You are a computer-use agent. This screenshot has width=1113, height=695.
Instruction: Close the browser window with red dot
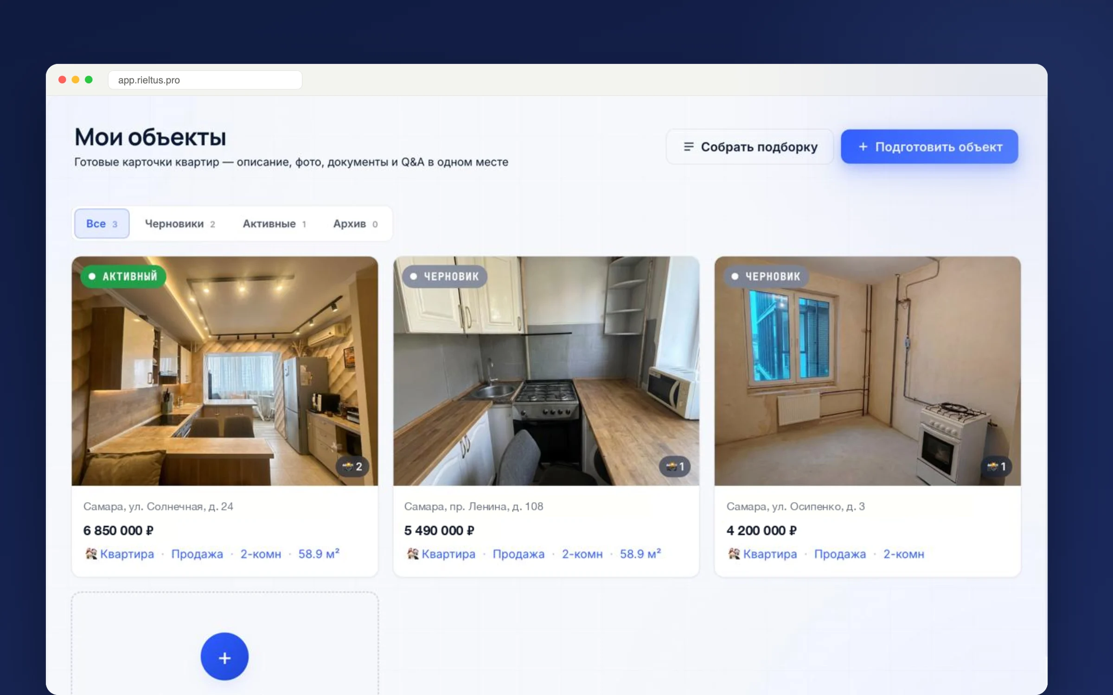click(62, 80)
